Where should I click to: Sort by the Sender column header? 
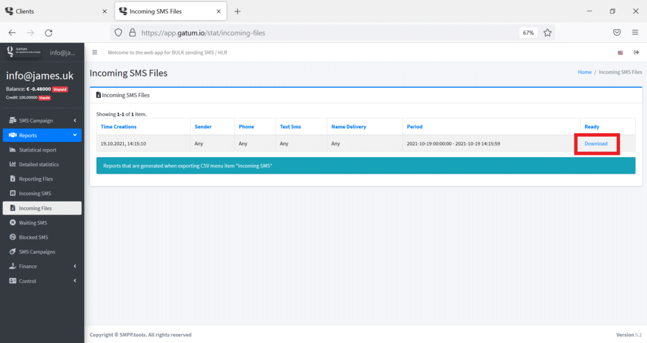coord(203,127)
